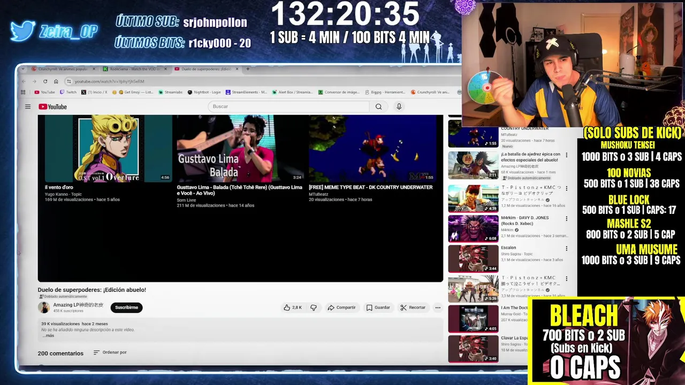Click Amazing LP channel avatar

44,307
